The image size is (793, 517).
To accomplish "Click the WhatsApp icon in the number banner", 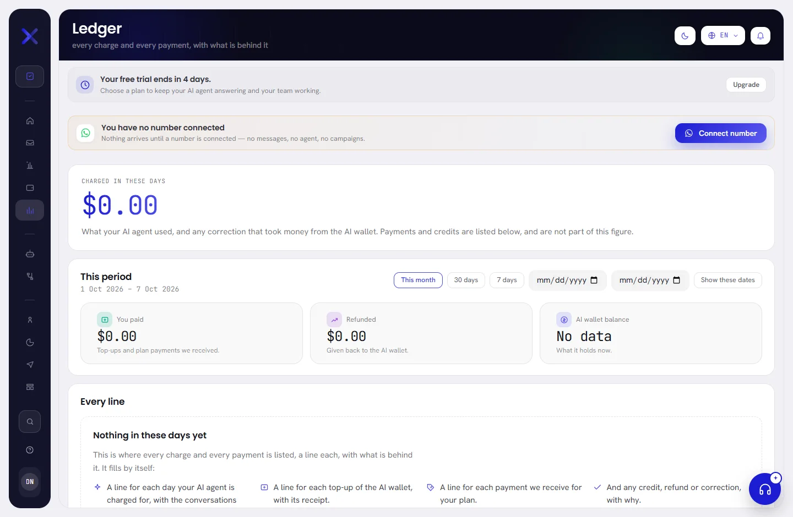I will [85, 133].
